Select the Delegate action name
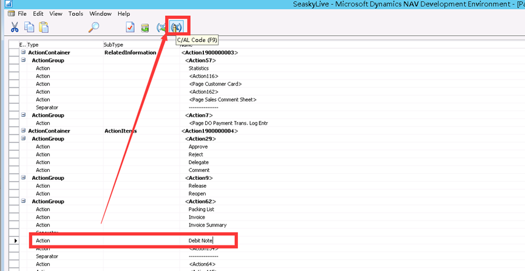 point(198,162)
